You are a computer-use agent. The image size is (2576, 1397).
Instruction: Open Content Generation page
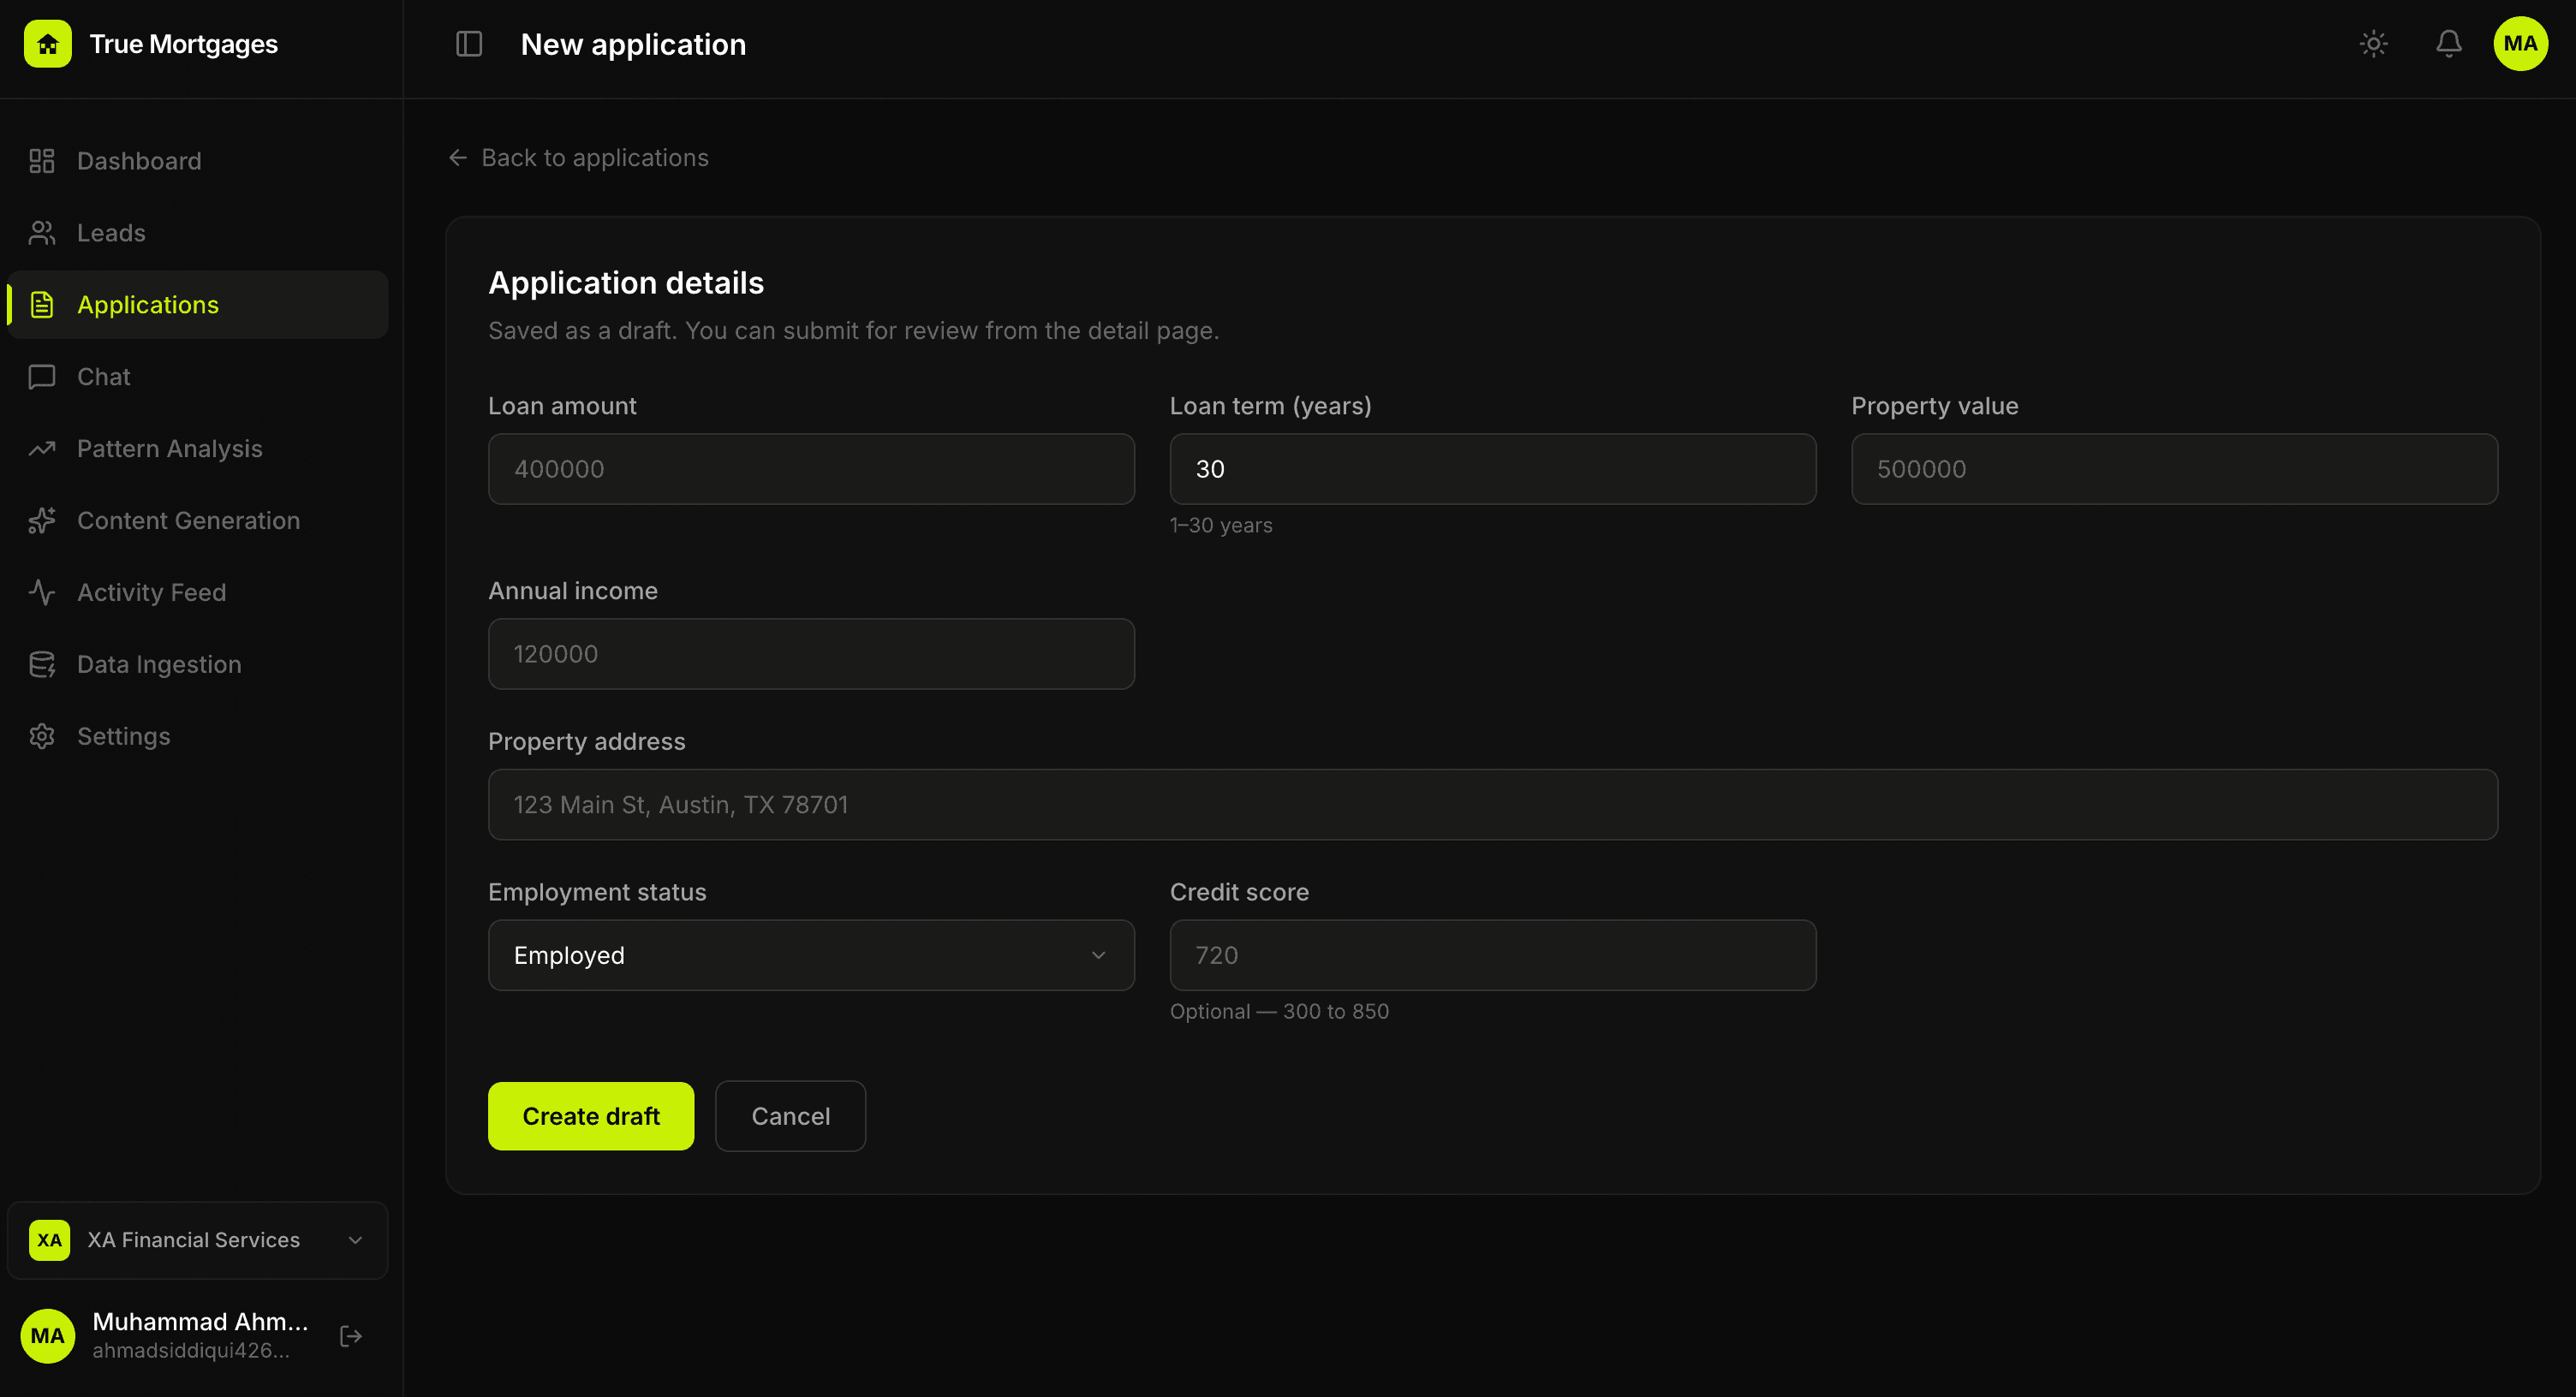tap(198, 520)
